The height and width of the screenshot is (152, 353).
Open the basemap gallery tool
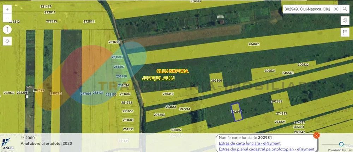[345, 21]
